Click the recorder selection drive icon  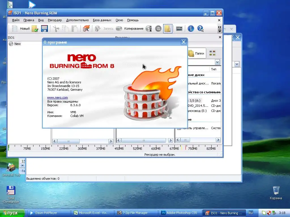[179, 29]
